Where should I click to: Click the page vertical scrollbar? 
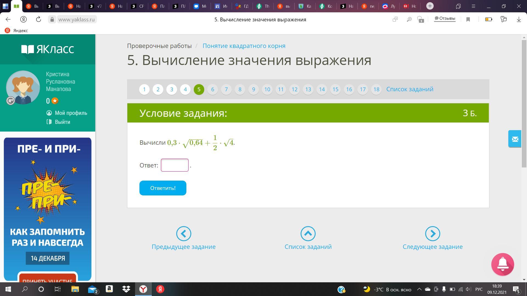tap(524, 104)
